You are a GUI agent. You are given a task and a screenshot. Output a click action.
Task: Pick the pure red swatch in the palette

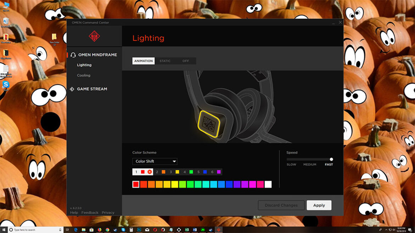(x=136, y=184)
